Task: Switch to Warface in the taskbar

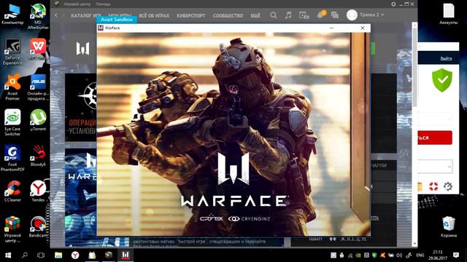Action: [x=126, y=255]
